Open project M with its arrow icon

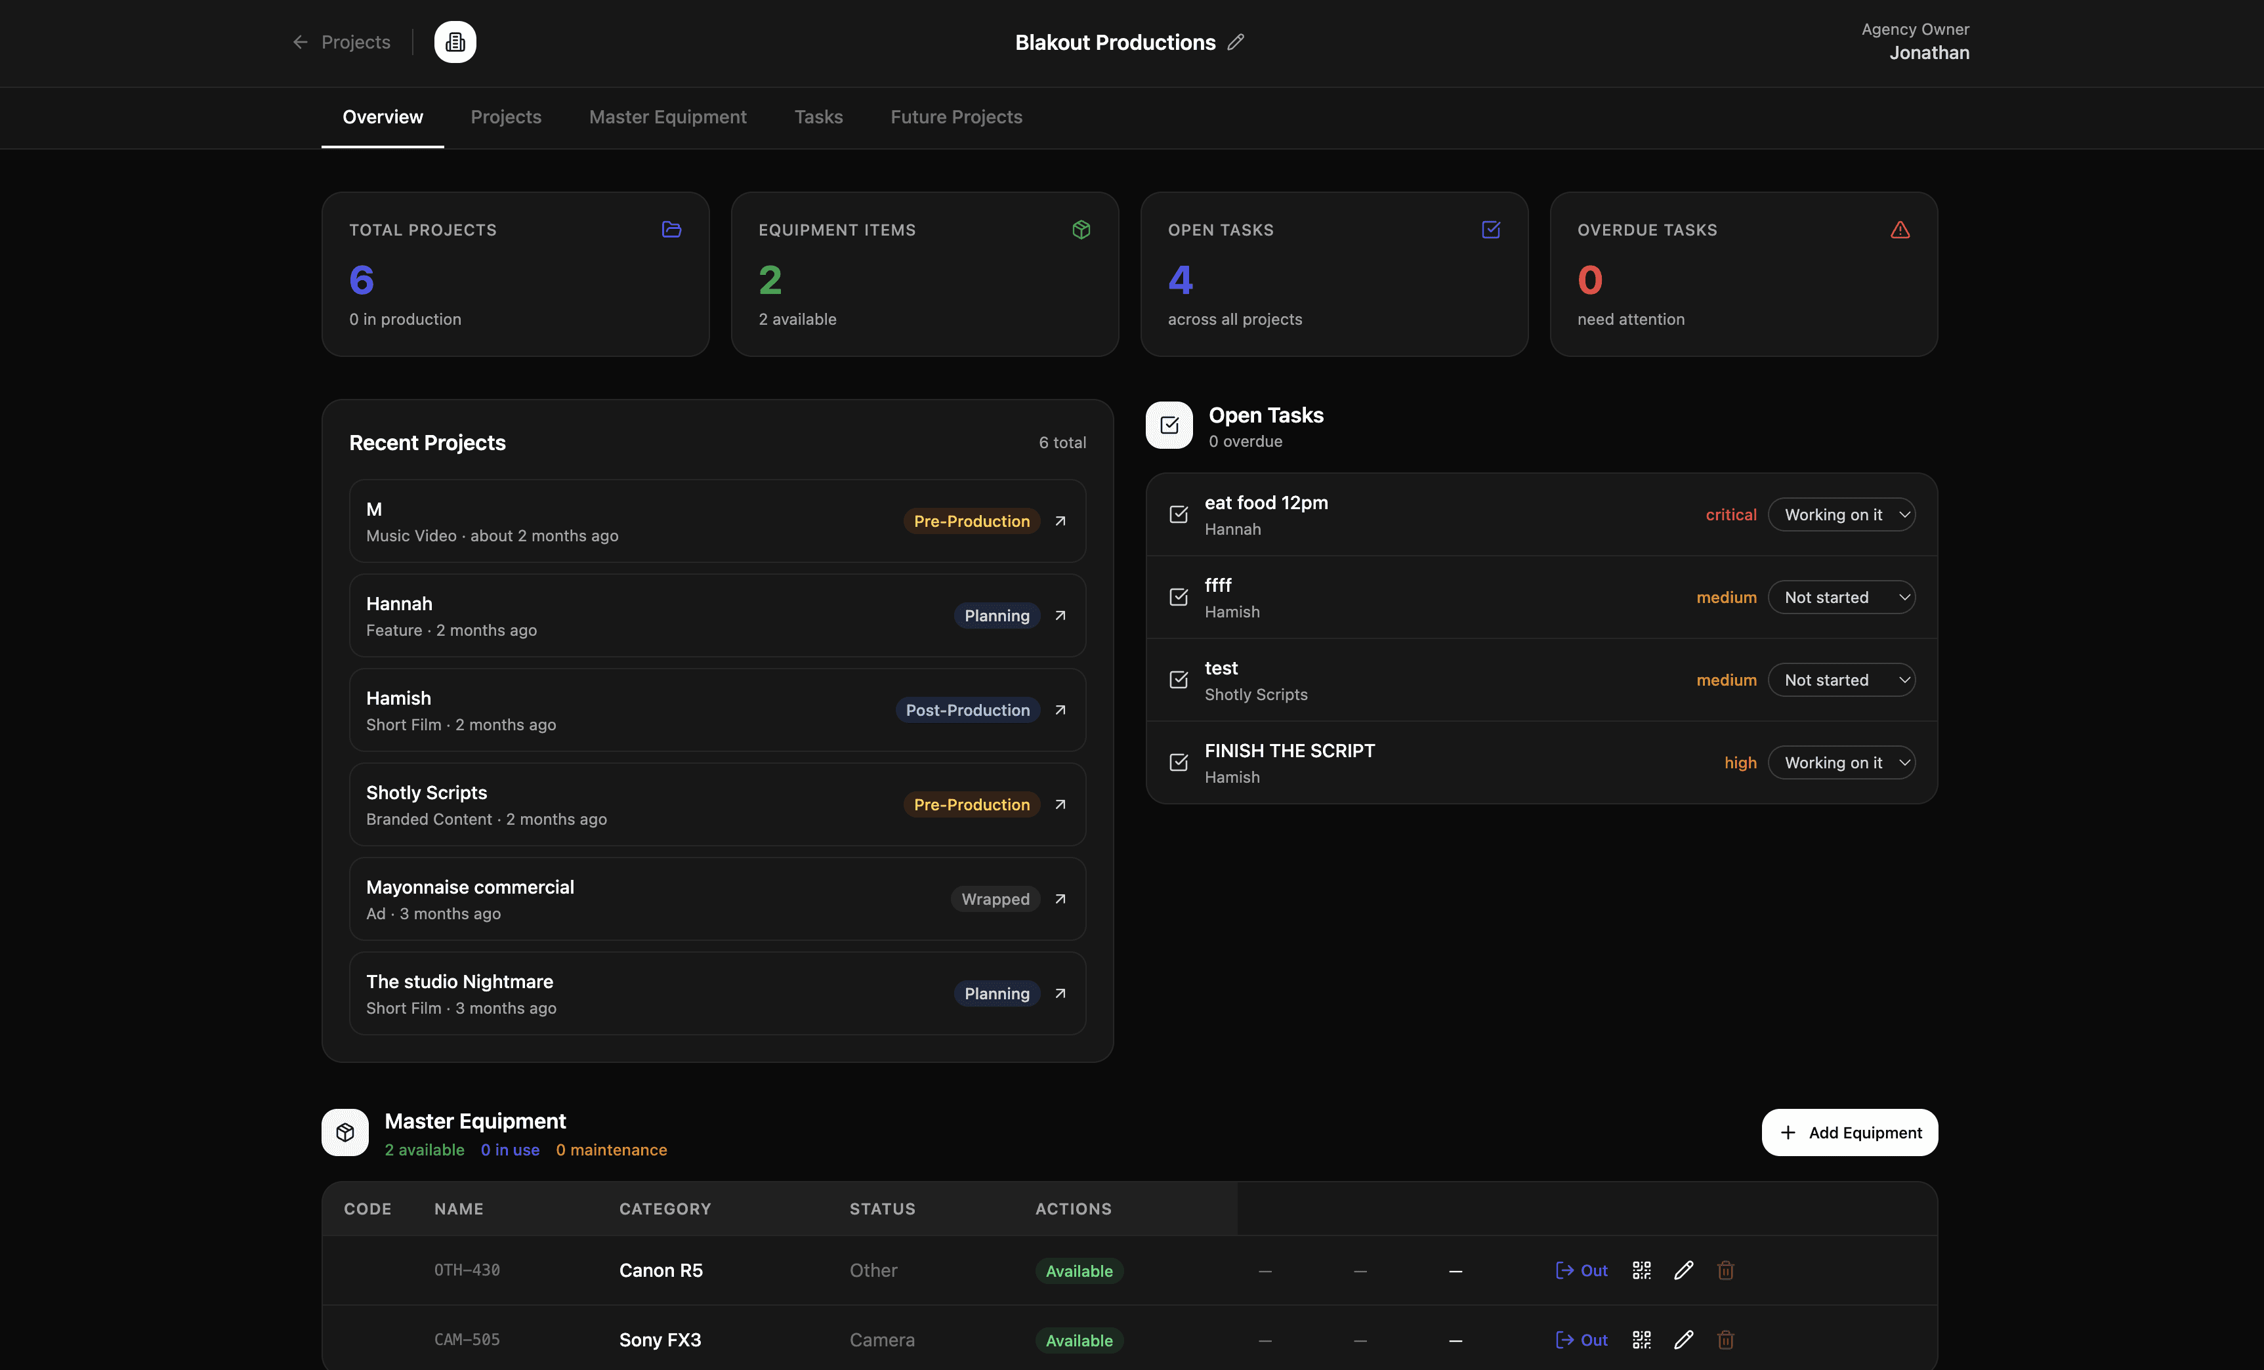[x=1060, y=521]
